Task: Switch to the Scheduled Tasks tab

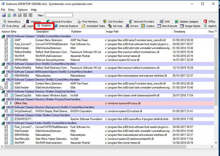Action: point(93,26)
